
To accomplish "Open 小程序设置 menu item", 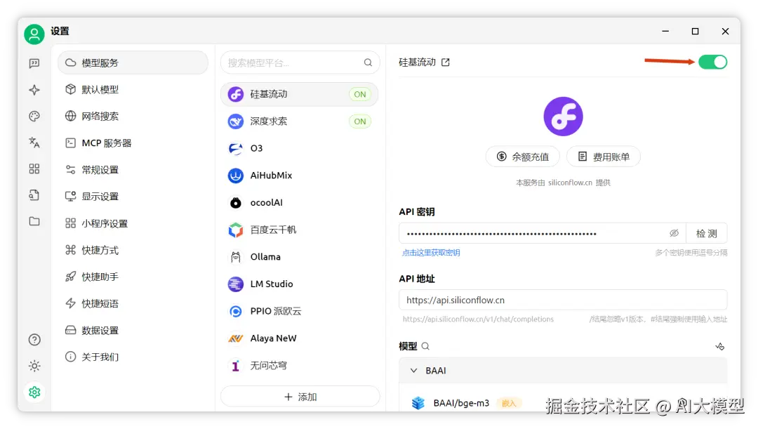I will pyautogui.click(x=133, y=223).
